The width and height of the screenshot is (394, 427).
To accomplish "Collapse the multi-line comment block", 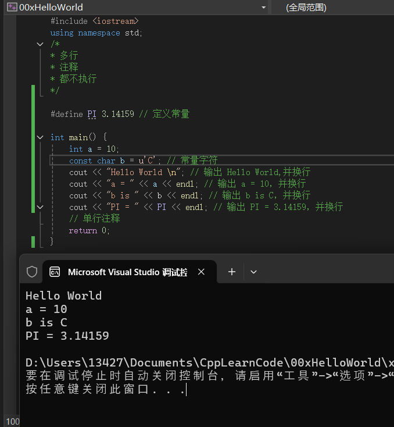I will coord(40,44).
